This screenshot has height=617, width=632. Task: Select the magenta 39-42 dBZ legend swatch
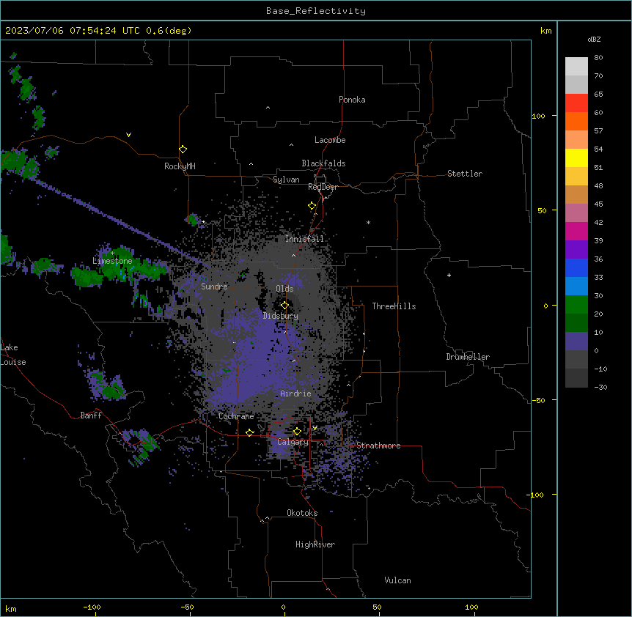(576, 231)
